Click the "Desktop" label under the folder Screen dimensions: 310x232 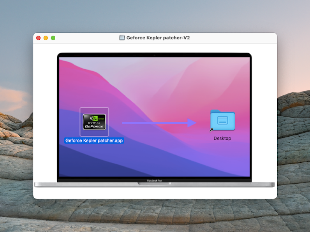pos(222,138)
